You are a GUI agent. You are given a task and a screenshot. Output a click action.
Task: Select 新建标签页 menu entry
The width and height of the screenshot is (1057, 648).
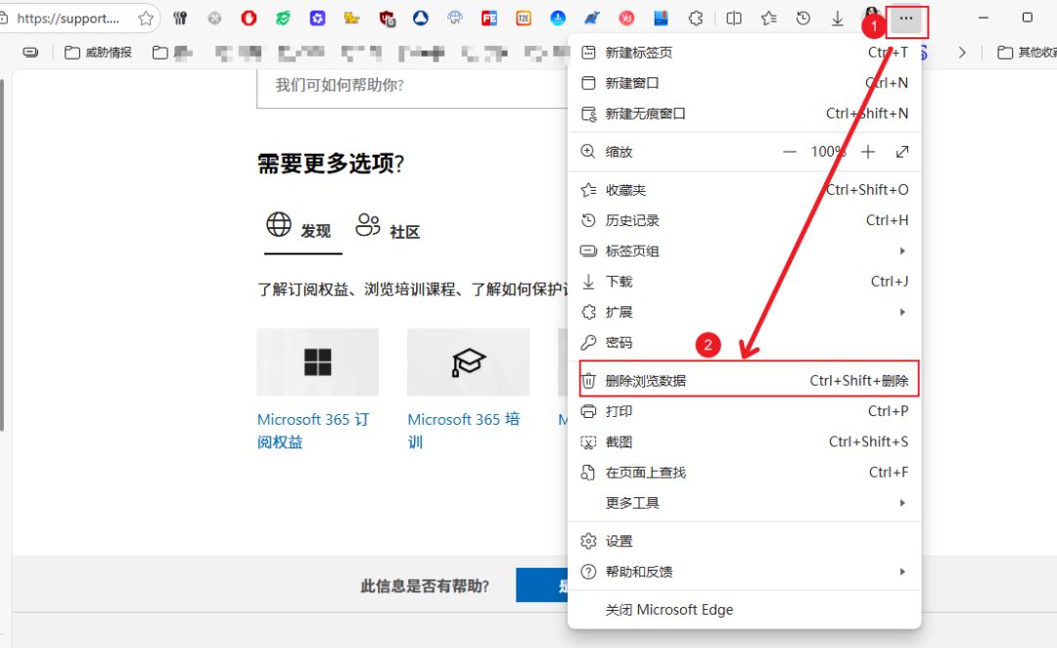pyautogui.click(x=744, y=53)
